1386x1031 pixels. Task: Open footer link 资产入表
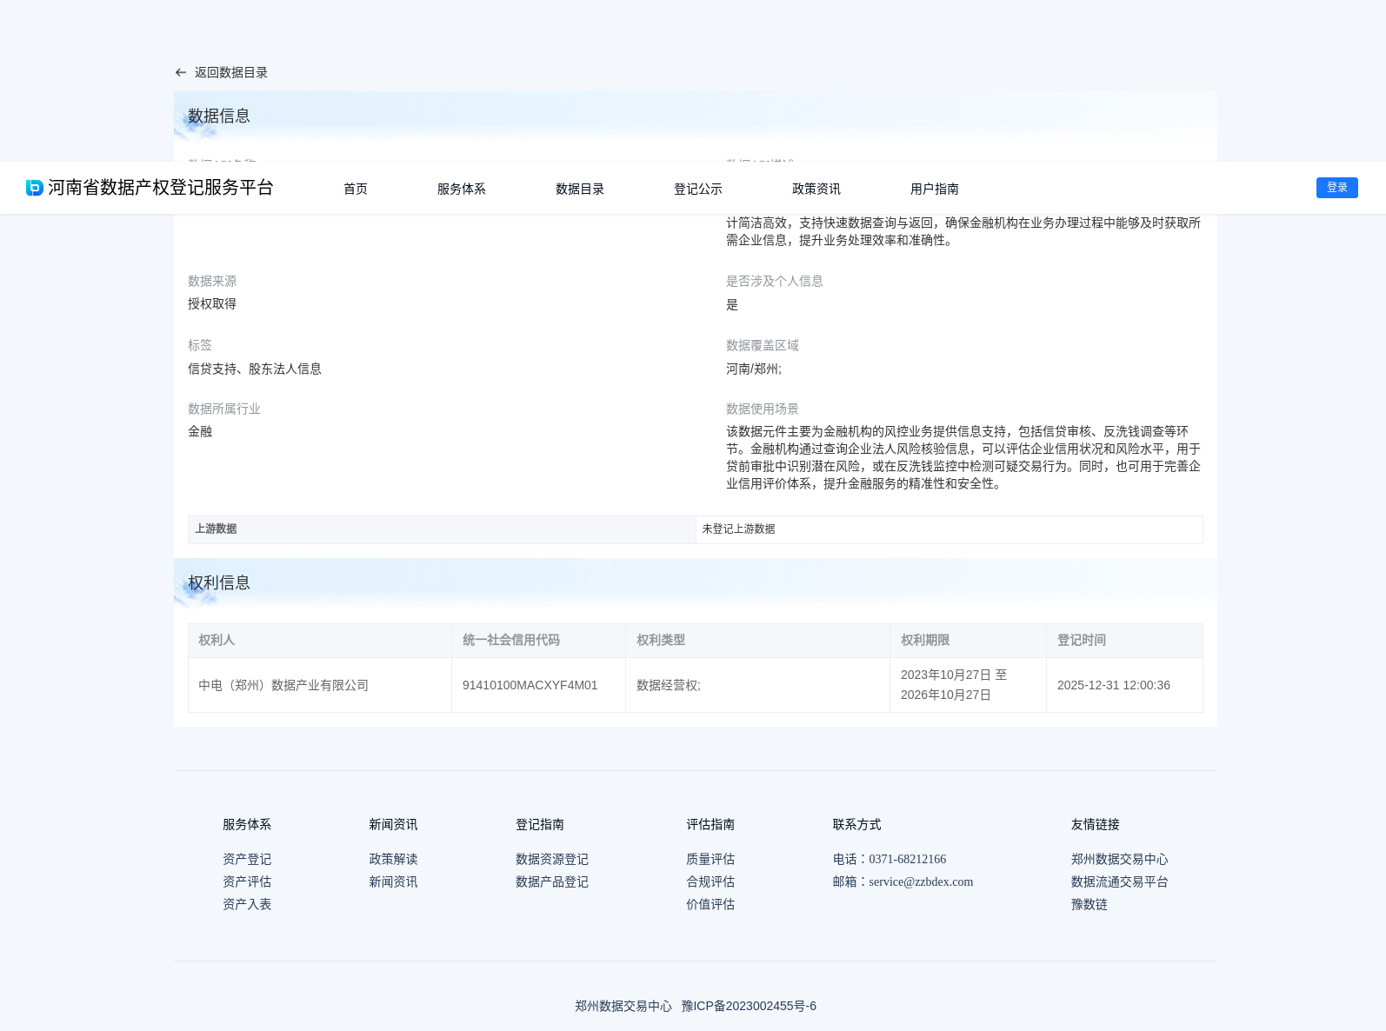tap(247, 904)
